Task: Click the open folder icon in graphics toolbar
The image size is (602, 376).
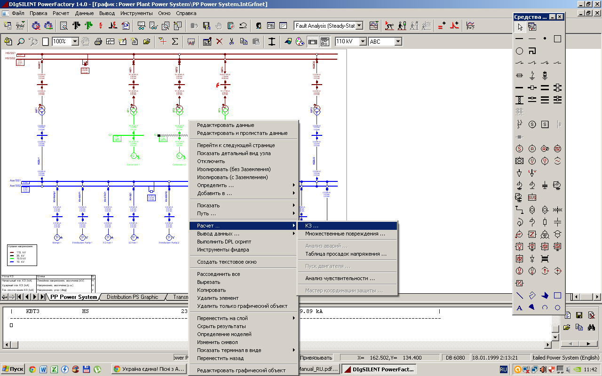Action: (147, 41)
